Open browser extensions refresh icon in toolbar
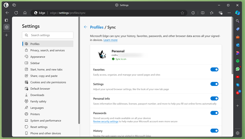Screen dimensions: 245x139 193,13
